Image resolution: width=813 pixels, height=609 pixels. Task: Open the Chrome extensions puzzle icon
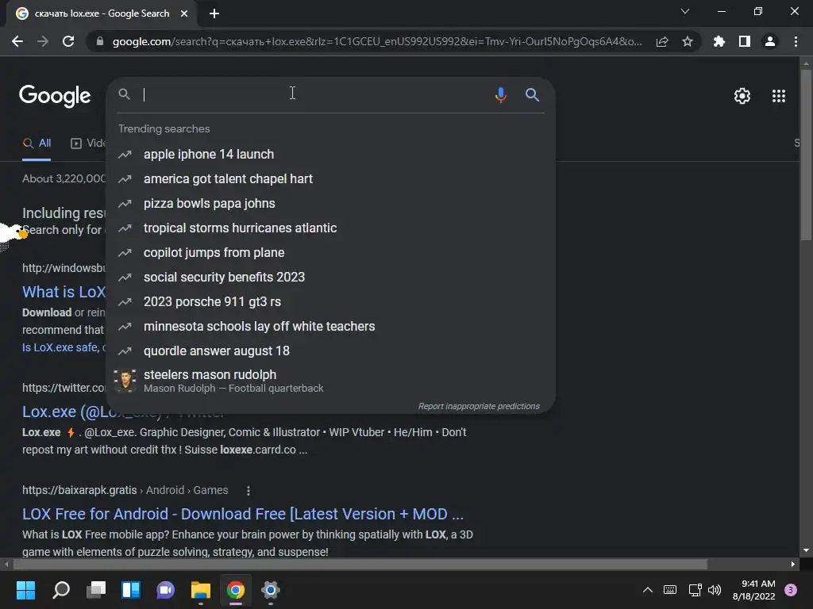pos(719,41)
